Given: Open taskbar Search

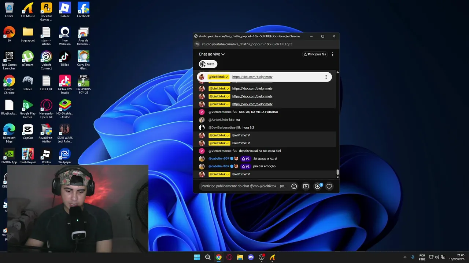Looking at the screenshot, I should pos(208,257).
